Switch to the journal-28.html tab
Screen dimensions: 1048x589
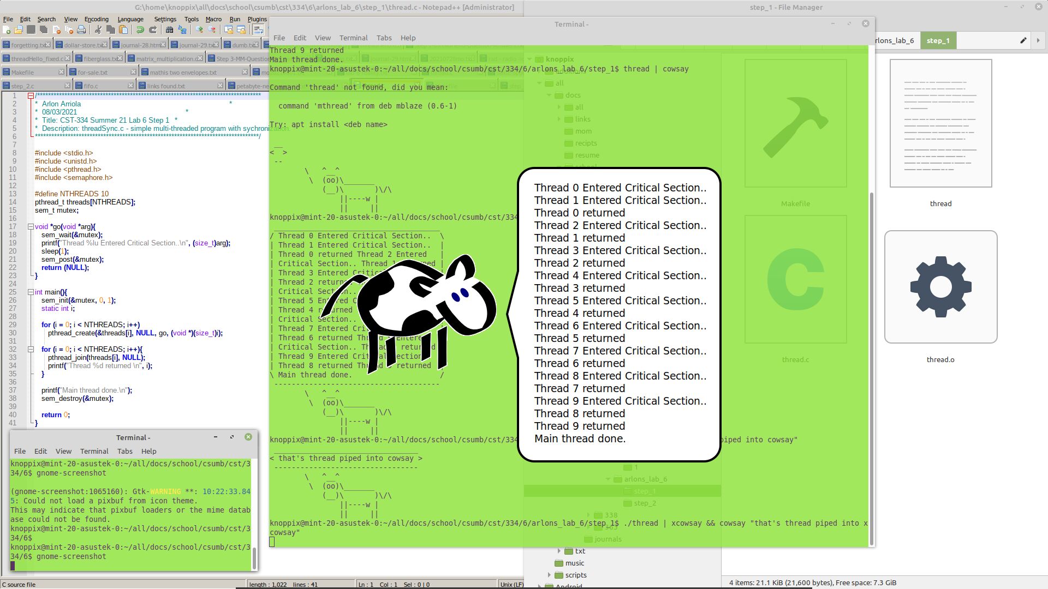pyautogui.click(x=139, y=45)
